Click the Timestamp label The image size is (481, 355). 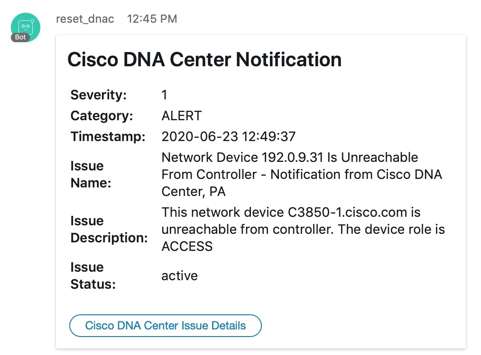(108, 137)
